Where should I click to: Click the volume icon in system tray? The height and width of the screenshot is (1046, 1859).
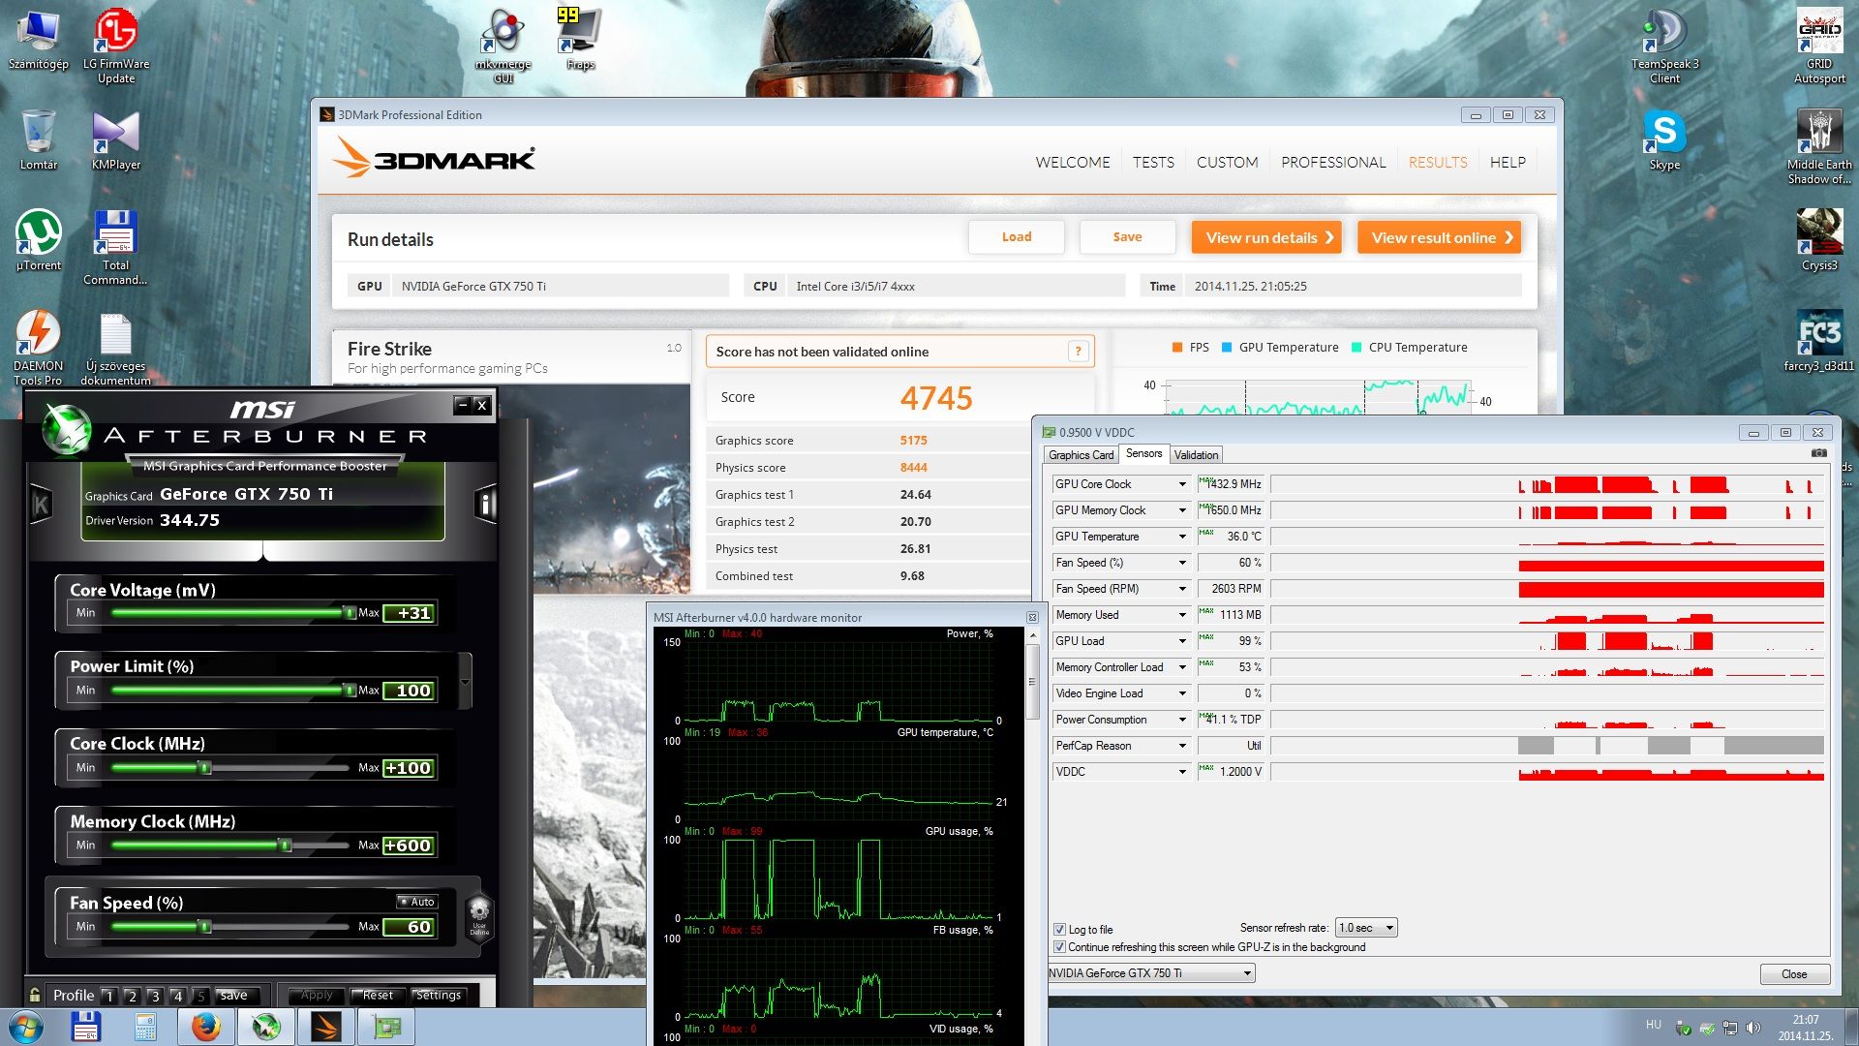(x=1752, y=1028)
